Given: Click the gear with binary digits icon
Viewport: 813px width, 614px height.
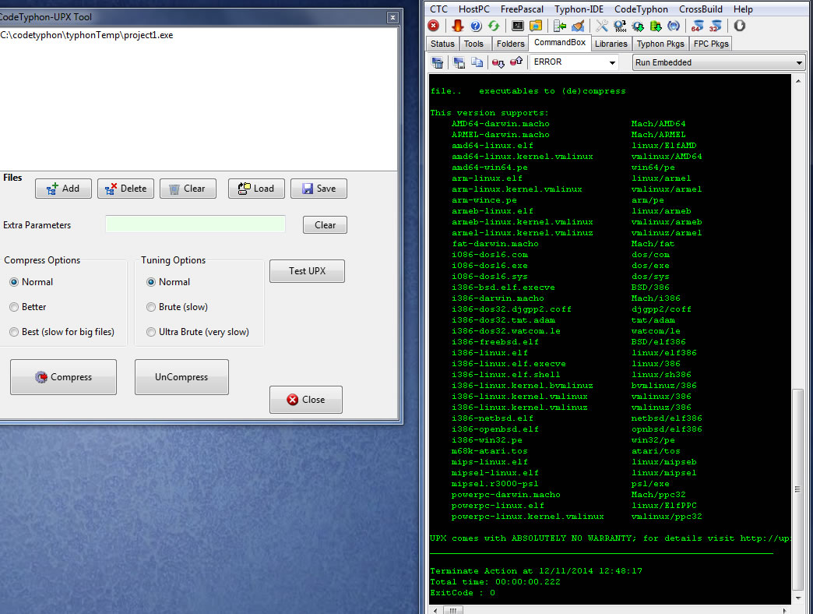Looking at the screenshot, I should 620,26.
